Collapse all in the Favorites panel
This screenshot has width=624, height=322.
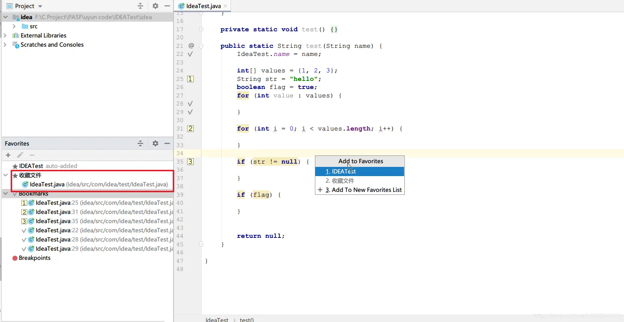(140, 143)
